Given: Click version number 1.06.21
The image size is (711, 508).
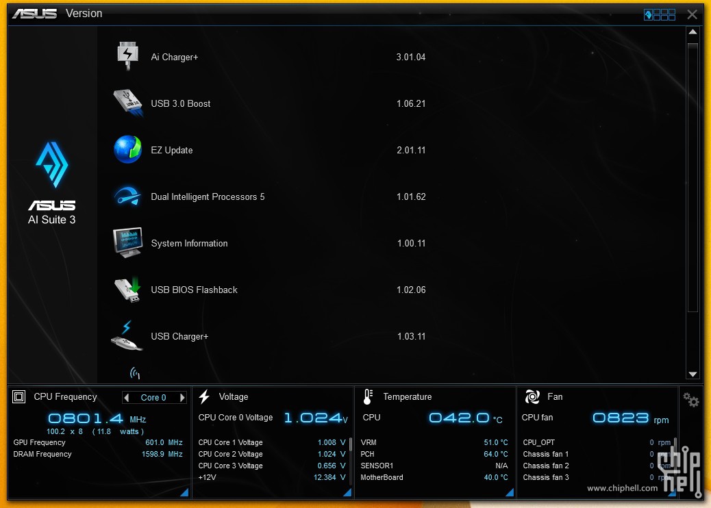Looking at the screenshot, I should [x=411, y=104].
